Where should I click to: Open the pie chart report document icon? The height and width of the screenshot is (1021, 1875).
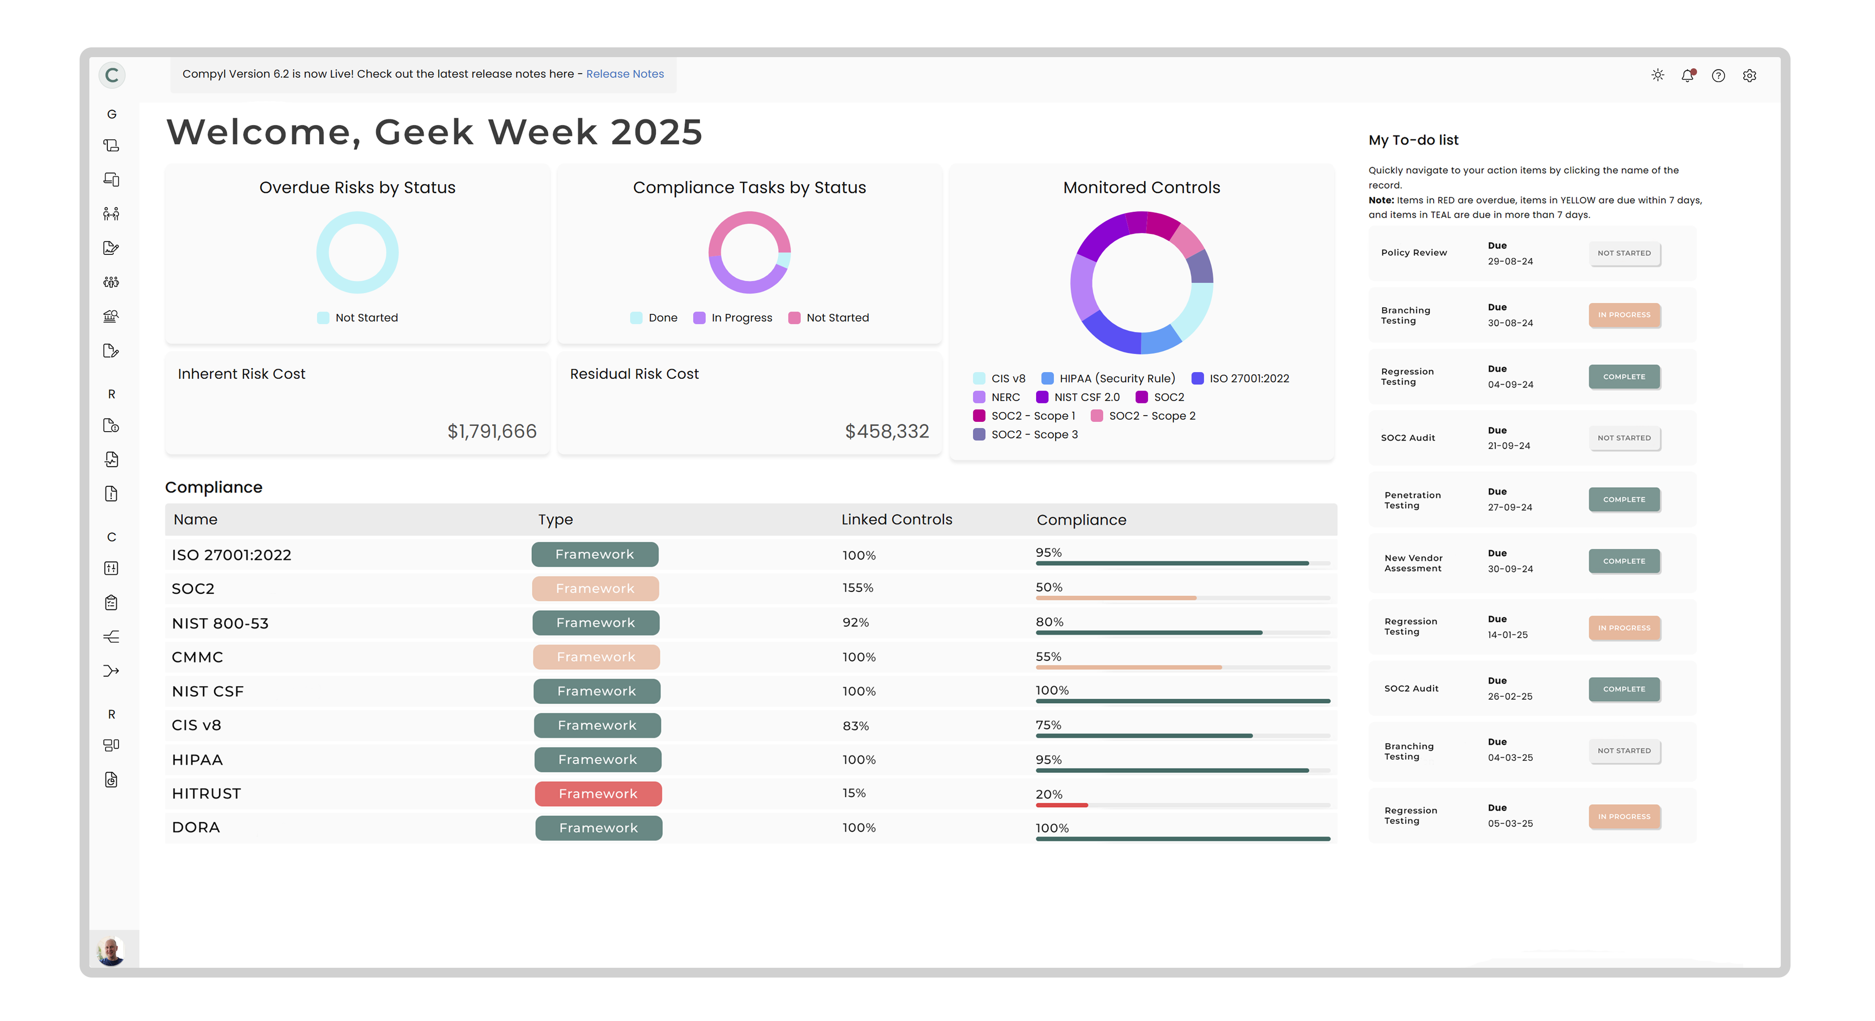[111, 779]
